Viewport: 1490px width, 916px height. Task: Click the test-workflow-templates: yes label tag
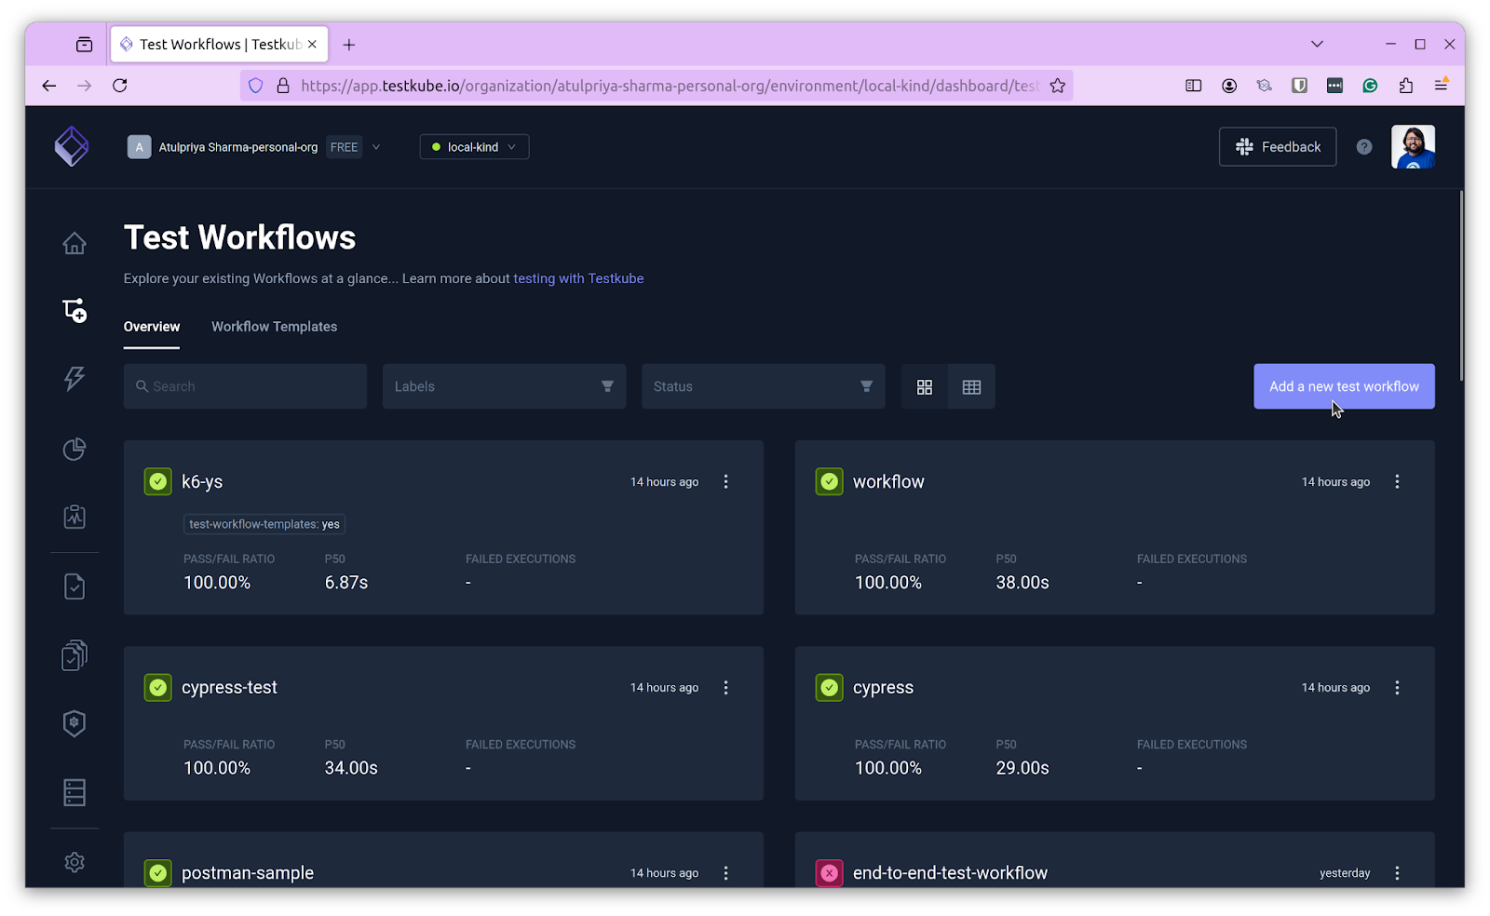pos(264,524)
